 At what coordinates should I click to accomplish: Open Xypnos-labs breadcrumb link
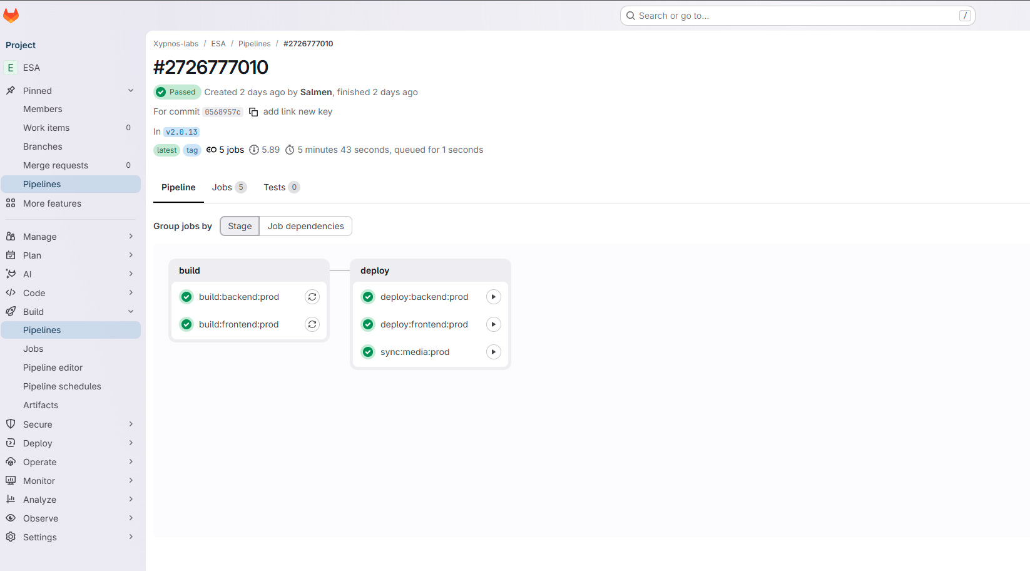176,44
